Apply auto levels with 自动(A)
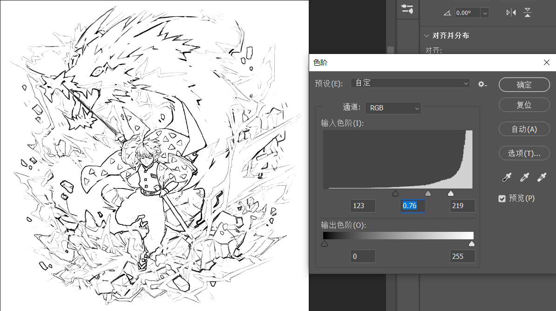This screenshot has width=556, height=311. tap(524, 129)
